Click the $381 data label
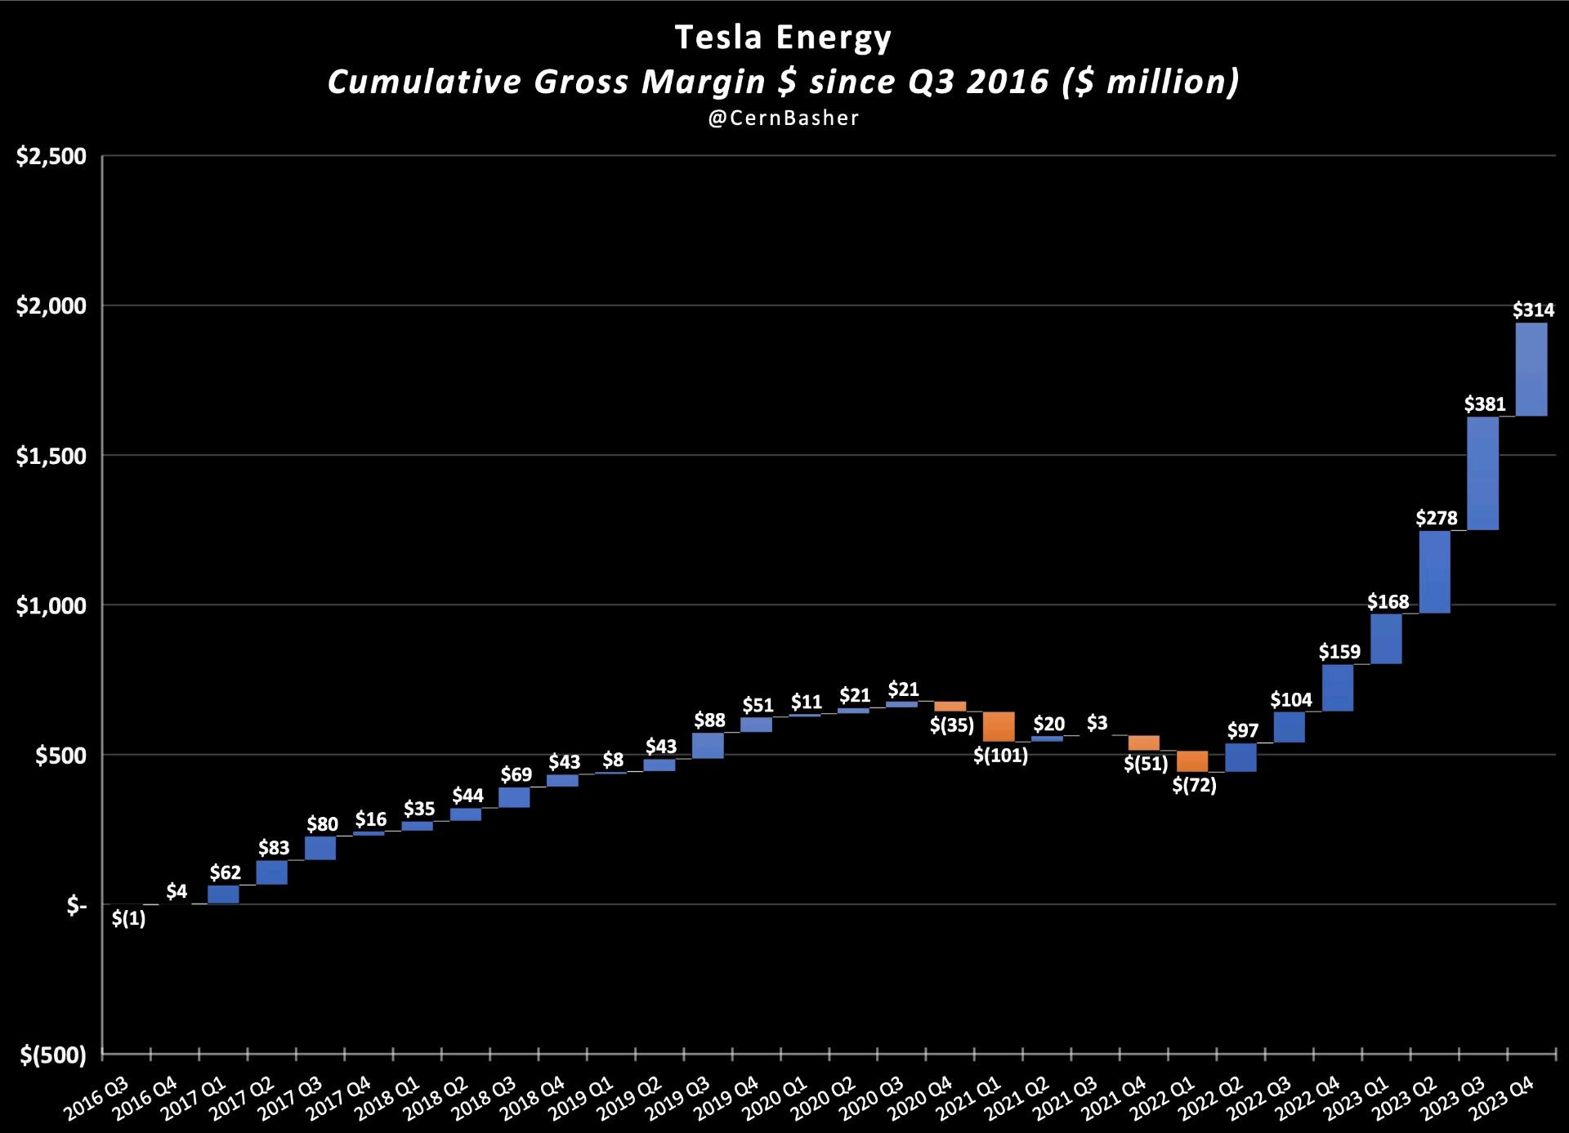This screenshot has width=1569, height=1133. (x=1485, y=404)
